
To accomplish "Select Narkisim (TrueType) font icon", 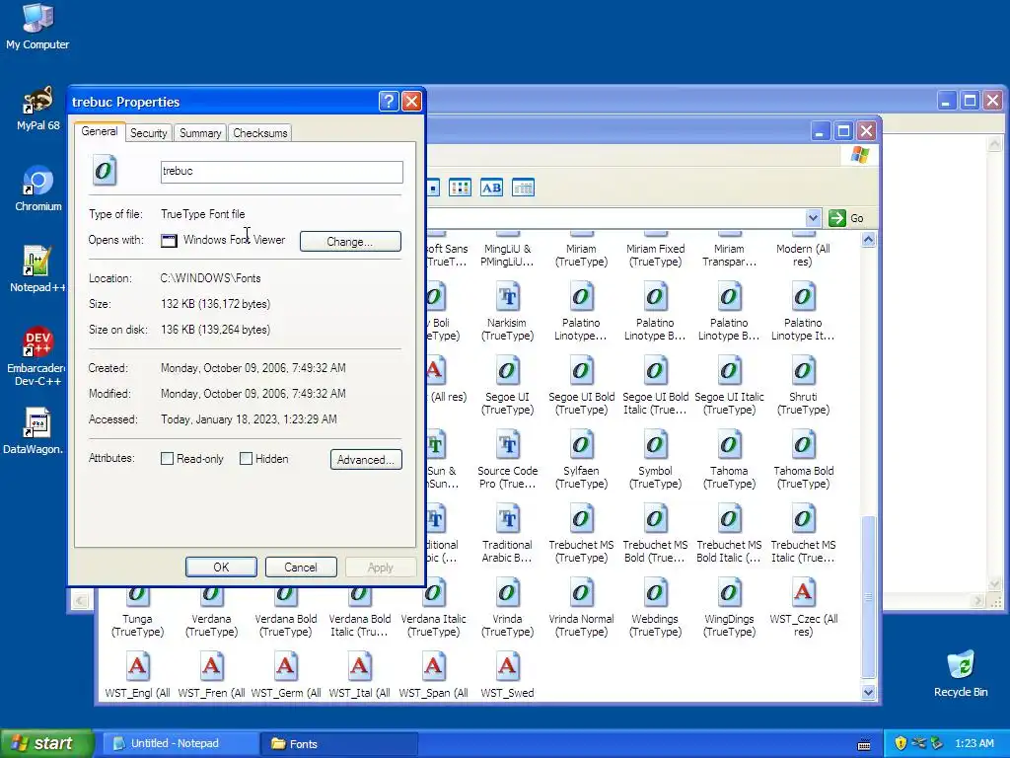I will (508, 311).
